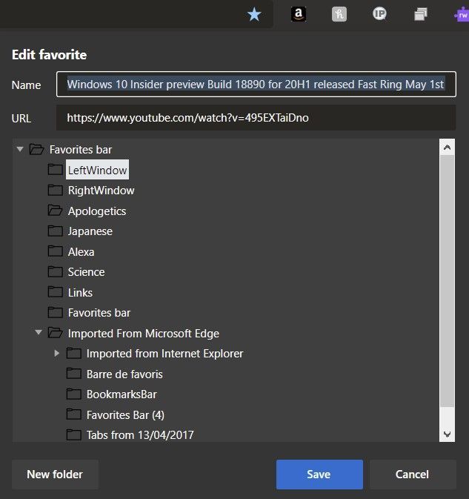Click the folder list scrollbar thumb
The width and height of the screenshot is (469, 499).
[447, 281]
